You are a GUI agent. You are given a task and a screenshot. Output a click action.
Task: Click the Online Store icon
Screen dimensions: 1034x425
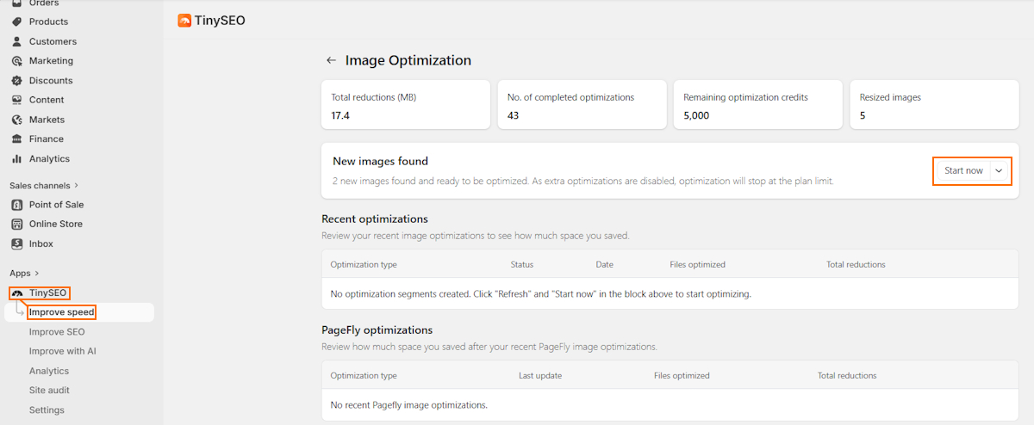17,225
